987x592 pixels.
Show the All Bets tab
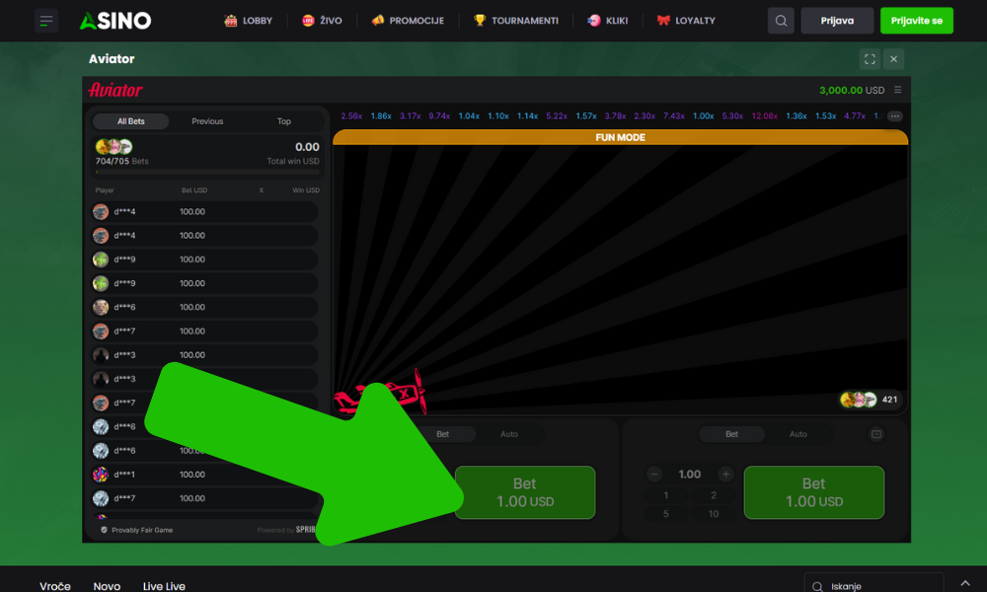pyautogui.click(x=131, y=121)
